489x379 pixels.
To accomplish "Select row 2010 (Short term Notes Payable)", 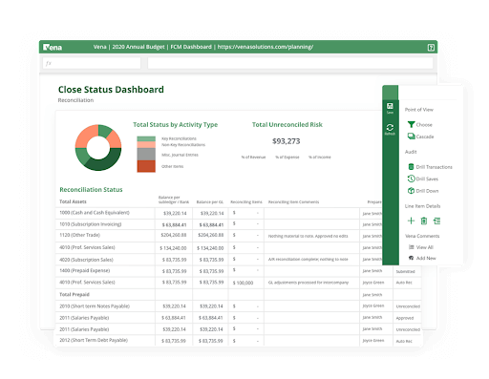I will (x=95, y=306).
